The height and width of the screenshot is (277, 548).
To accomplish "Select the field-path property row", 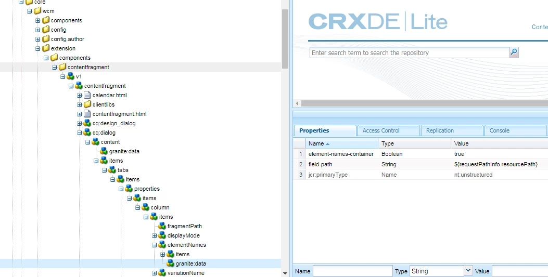I will pos(421,164).
